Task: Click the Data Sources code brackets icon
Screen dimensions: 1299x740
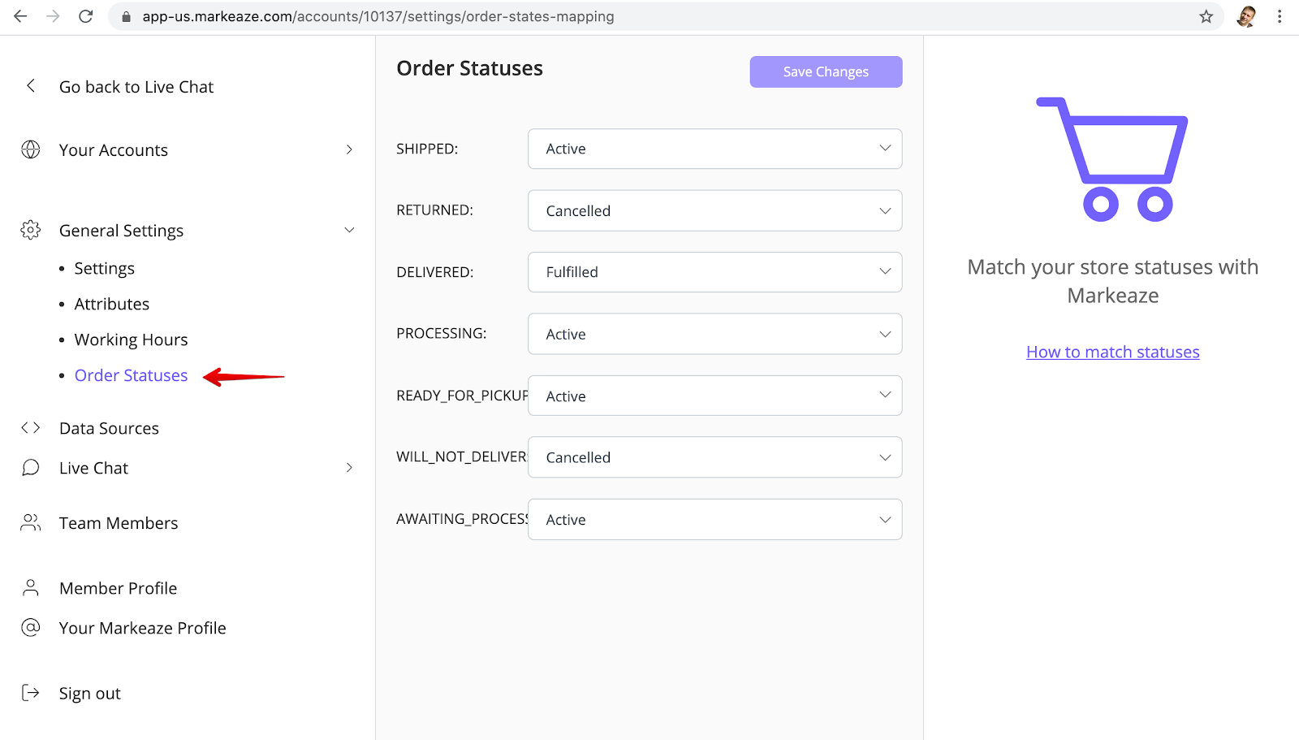Action: pyautogui.click(x=31, y=428)
